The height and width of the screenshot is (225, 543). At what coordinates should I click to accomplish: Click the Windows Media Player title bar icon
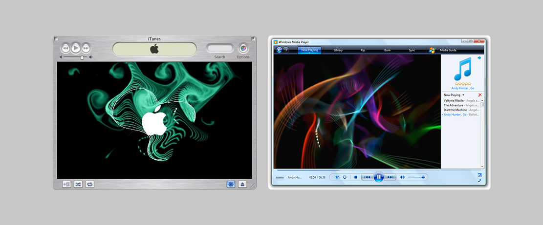point(276,42)
